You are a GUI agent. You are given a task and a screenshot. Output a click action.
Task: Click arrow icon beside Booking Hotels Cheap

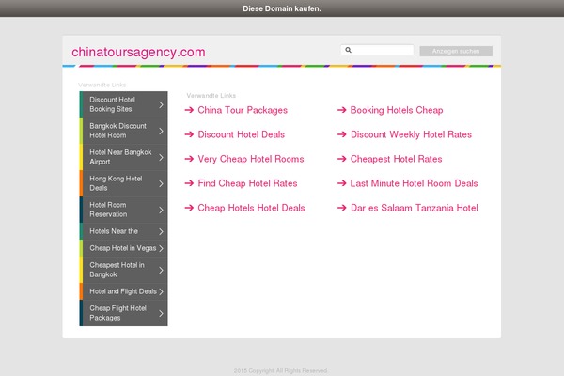[x=341, y=110]
